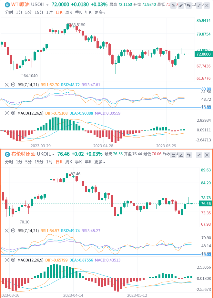Image resolution: width=213 pixels, height=298 pixels.
Task: Open MACD settings in Brent chart
Action: click(x=13, y=260)
